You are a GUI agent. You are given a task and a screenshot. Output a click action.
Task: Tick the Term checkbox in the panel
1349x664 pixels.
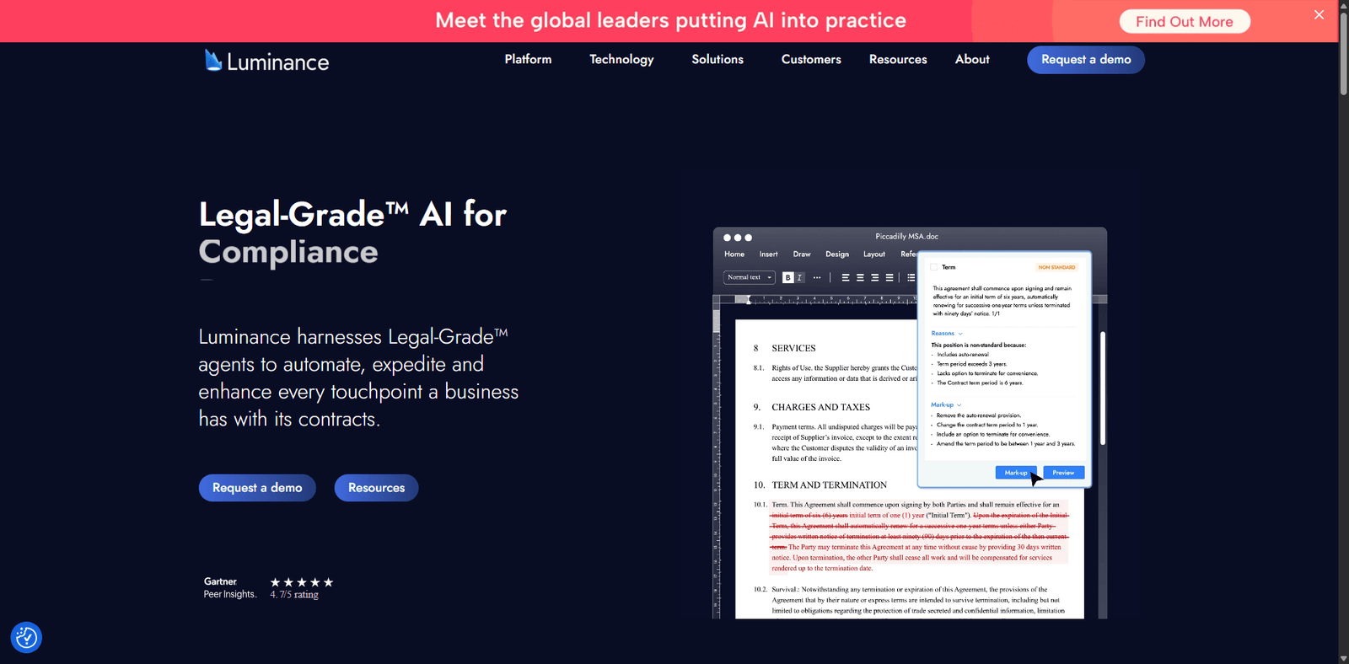(x=933, y=267)
